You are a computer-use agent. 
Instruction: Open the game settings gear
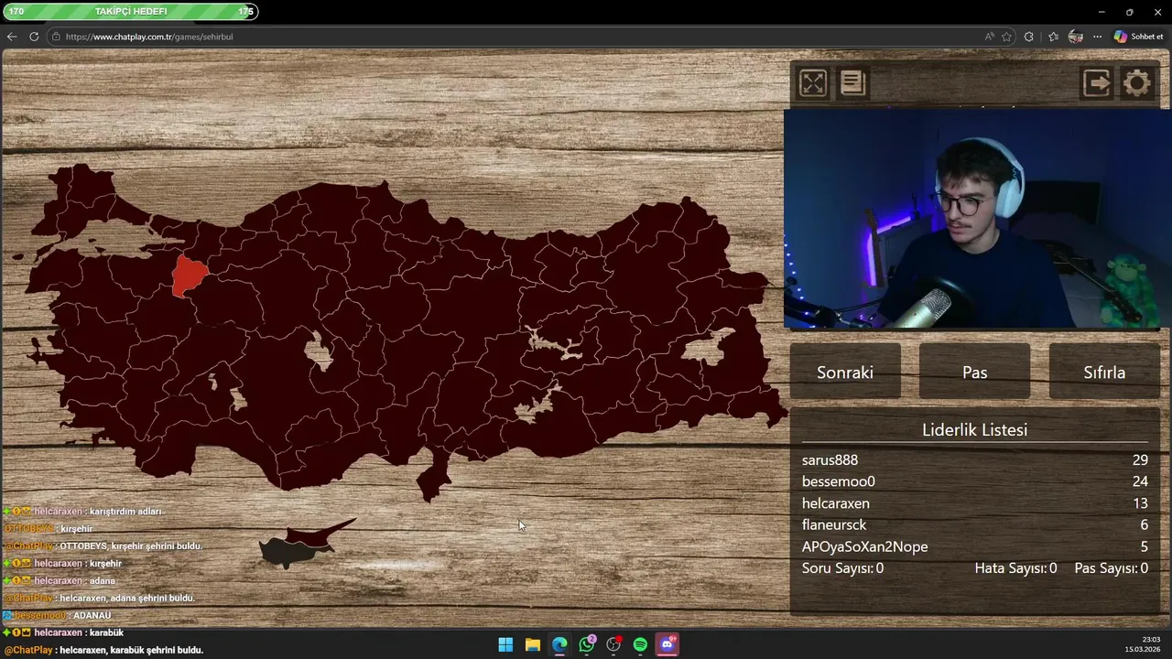(x=1137, y=83)
